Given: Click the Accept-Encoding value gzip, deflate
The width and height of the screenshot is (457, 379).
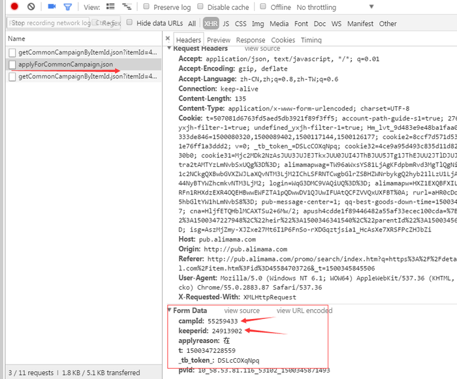Looking at the screenshot, I should pos(263,69).
